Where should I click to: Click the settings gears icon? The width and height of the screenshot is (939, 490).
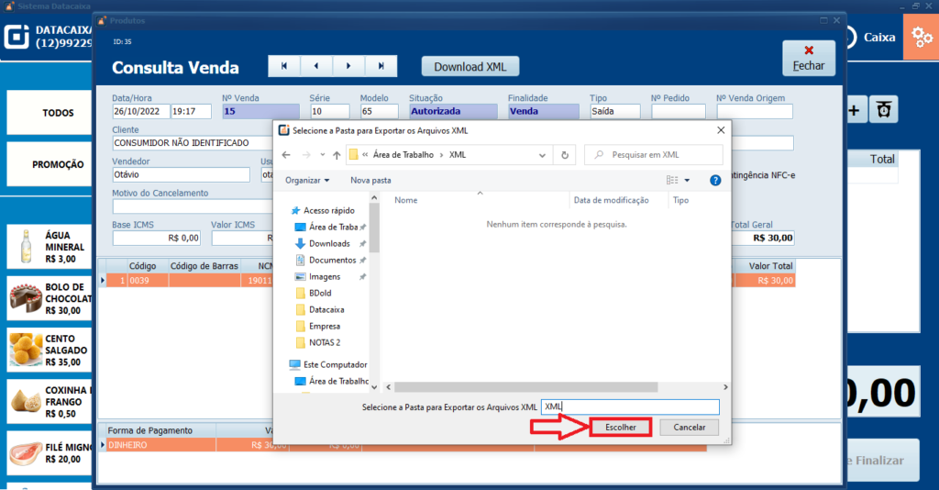[920, 38]
